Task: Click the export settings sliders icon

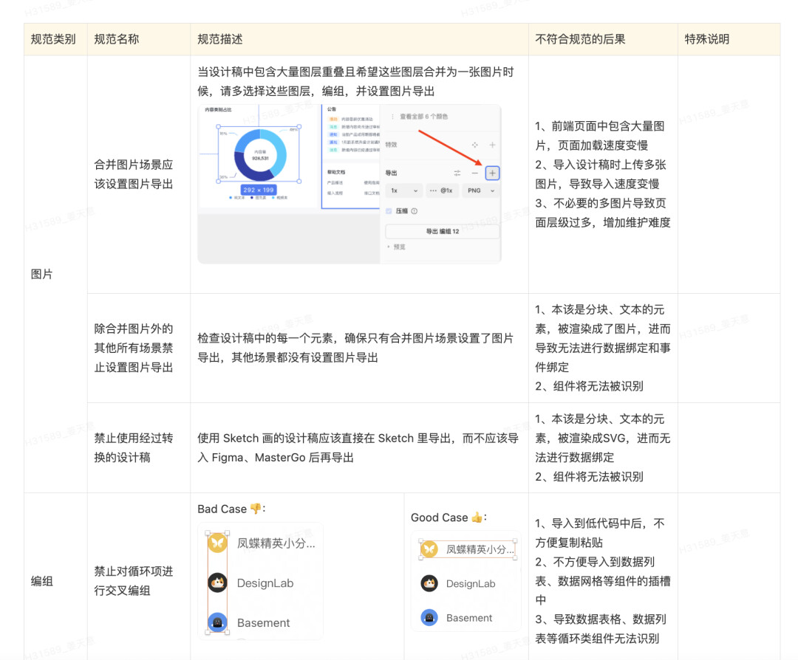Action: [457, 173]
